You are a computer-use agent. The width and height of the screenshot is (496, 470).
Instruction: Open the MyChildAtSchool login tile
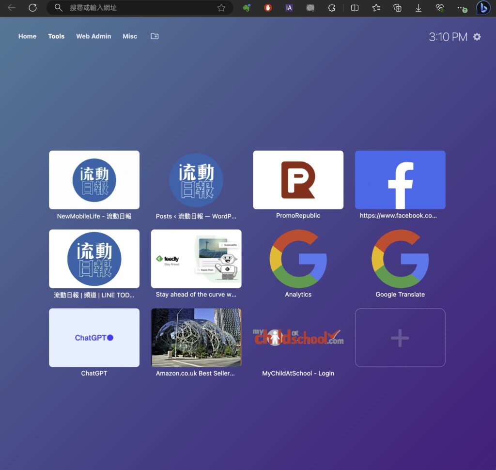[x=298, y=338]
